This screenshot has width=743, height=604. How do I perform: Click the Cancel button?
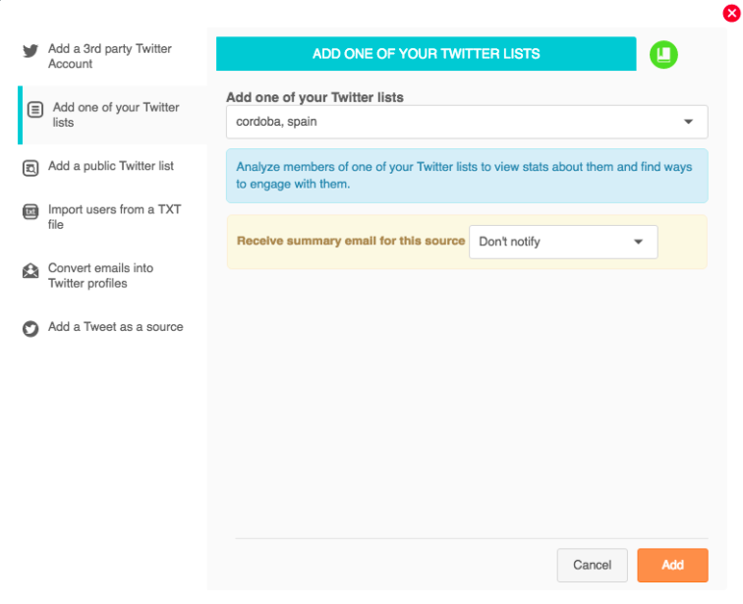(x=592, y=565)
